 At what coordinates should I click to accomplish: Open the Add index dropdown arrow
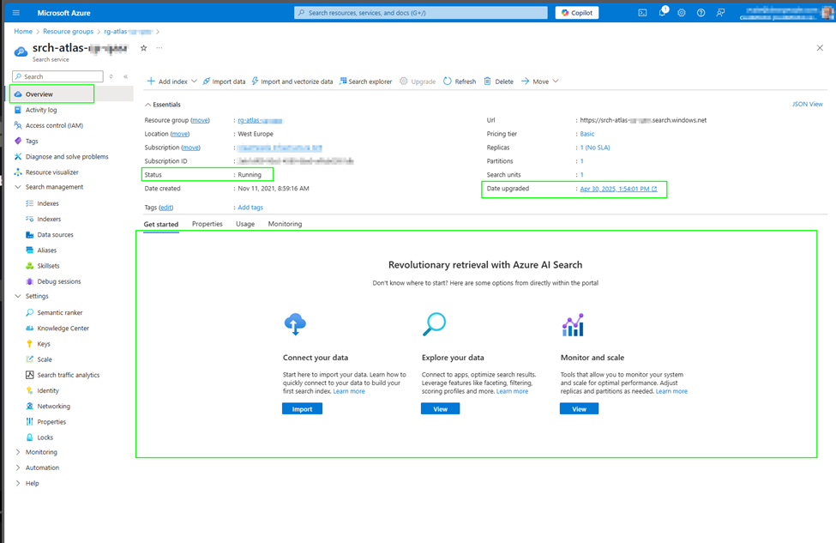pos(194,81)
